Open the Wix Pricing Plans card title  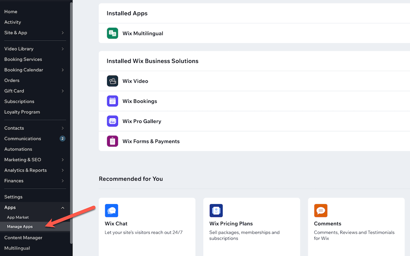coord(231,224)
